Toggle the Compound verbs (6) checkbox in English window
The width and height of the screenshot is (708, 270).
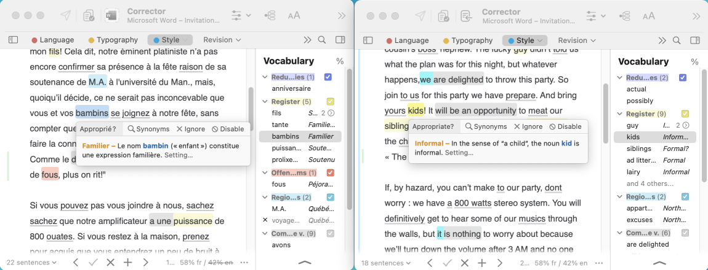(x=685, y=233)
